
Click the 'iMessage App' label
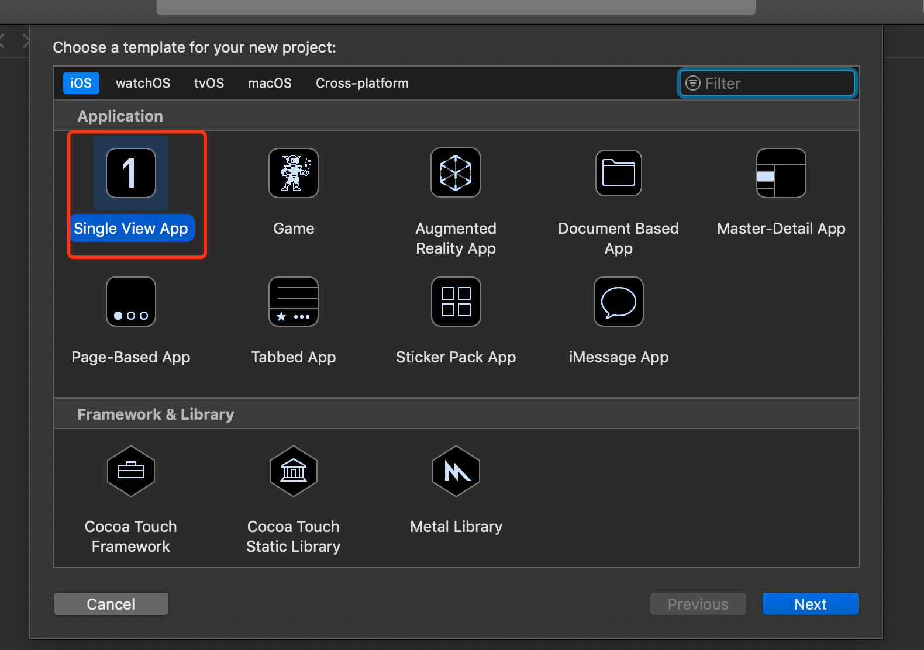619,357
